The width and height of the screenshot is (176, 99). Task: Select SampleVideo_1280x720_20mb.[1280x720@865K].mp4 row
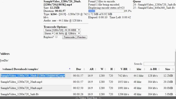point(87,76)
